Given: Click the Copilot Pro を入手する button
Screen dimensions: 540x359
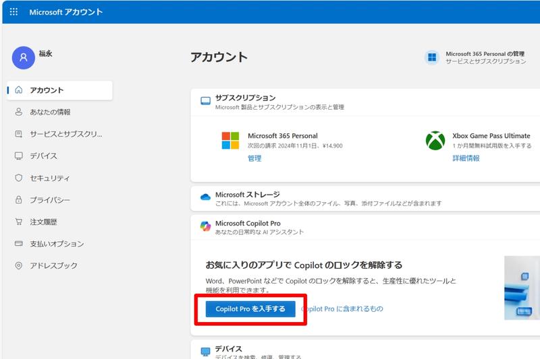Looking at the screenshot, I should tap(250, 309).
